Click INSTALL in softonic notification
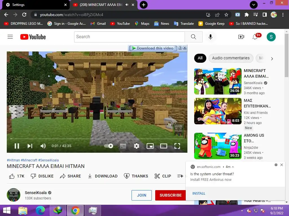 point(199,193)
